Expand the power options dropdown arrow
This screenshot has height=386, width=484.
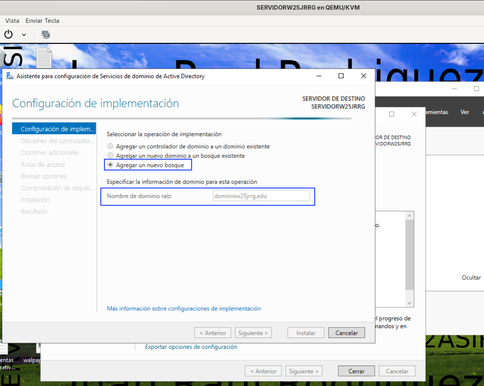point(24,35)
